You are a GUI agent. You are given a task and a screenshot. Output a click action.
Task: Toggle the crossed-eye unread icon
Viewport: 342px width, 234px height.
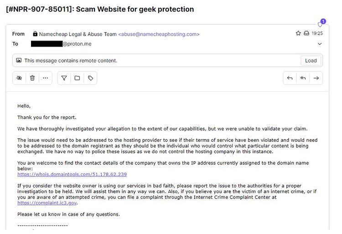[x=19, y=78]
